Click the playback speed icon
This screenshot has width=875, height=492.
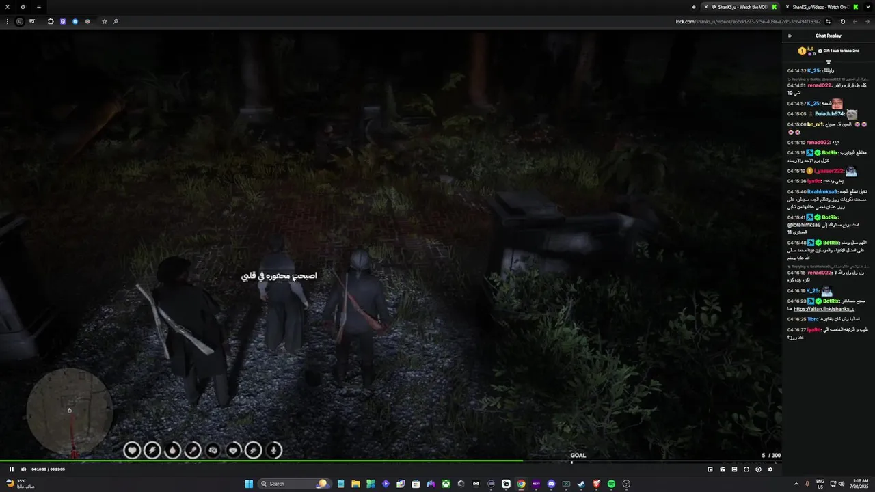point(758,469)
